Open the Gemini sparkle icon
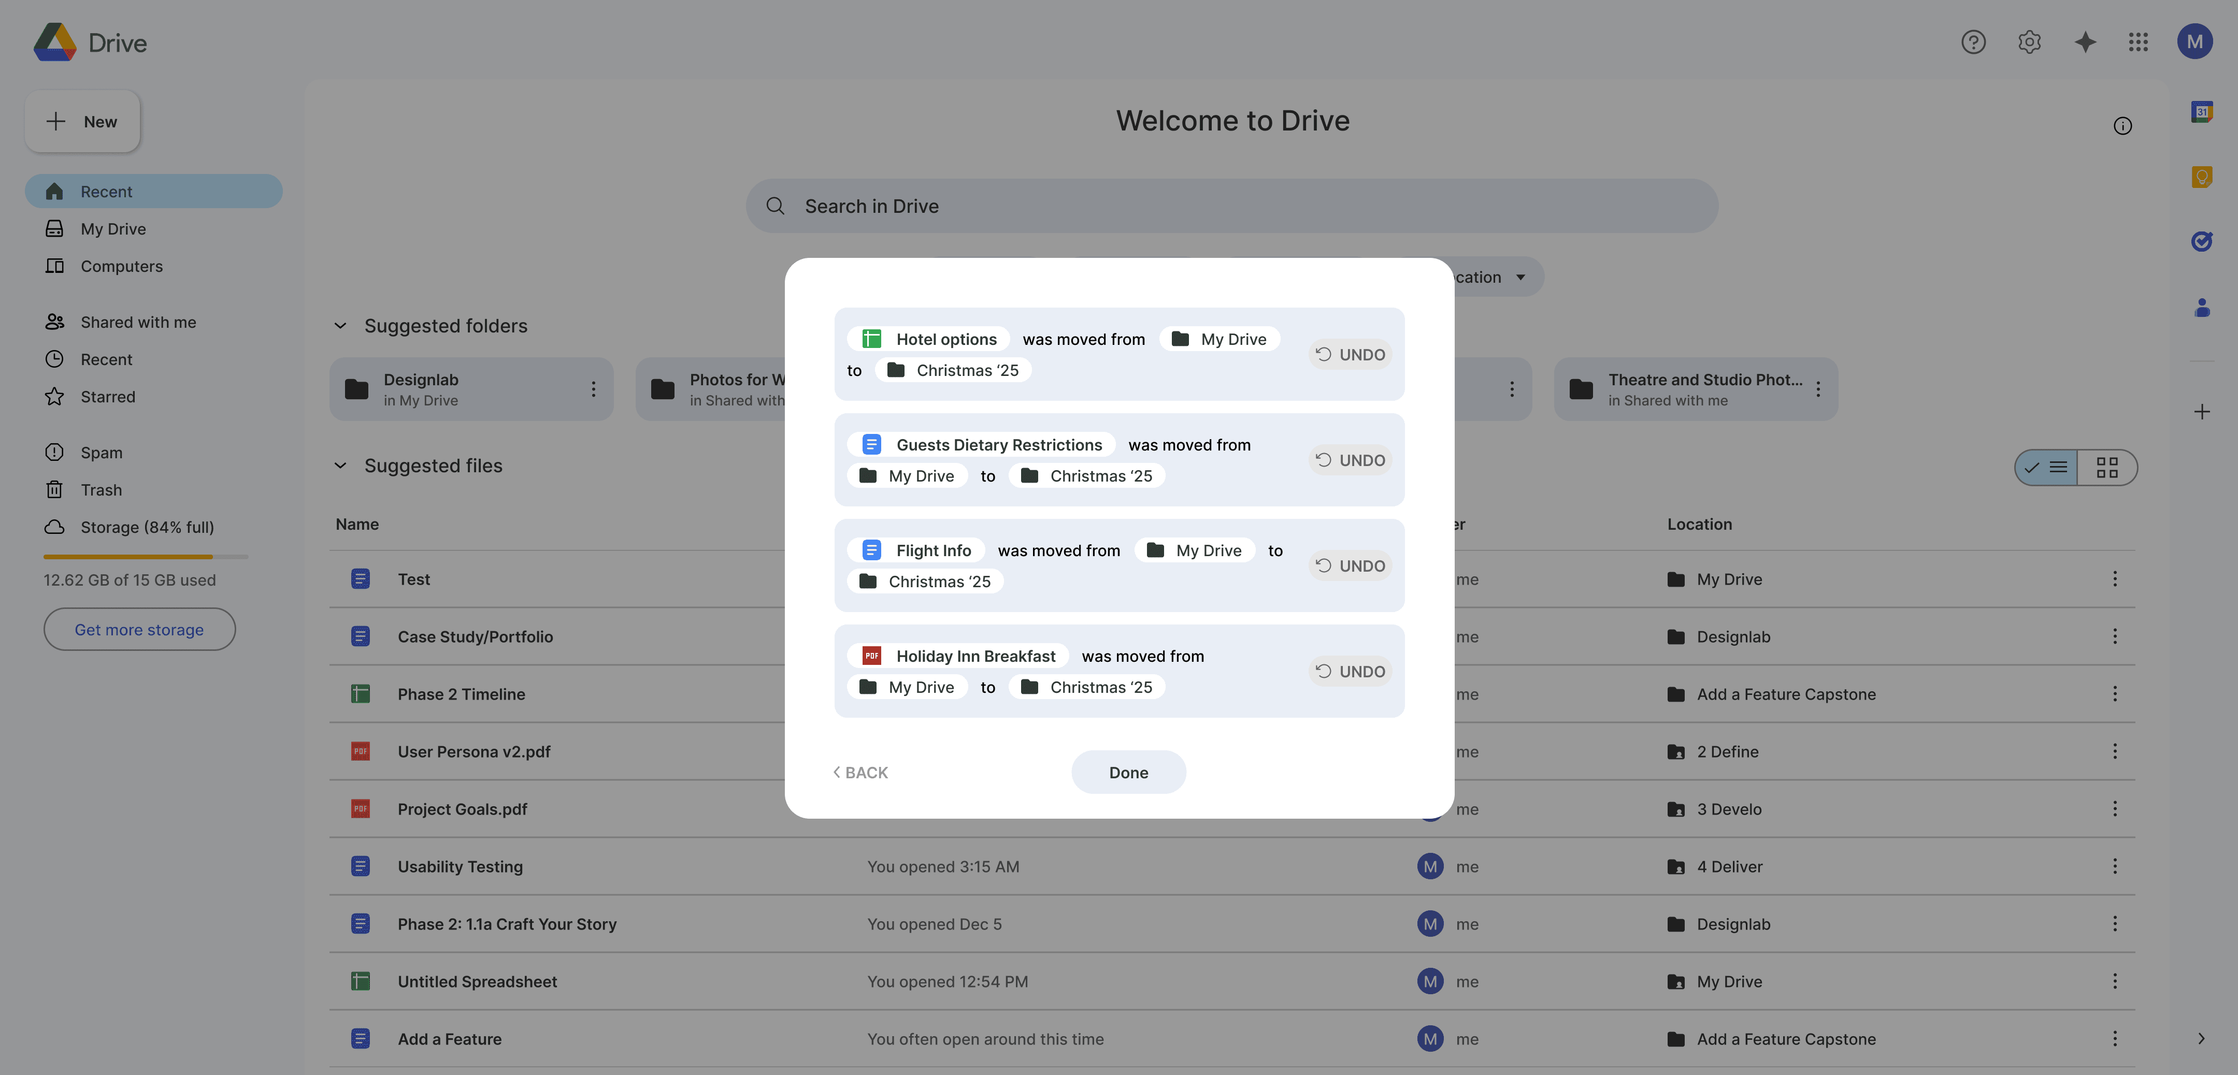 tap(2084, 41)
